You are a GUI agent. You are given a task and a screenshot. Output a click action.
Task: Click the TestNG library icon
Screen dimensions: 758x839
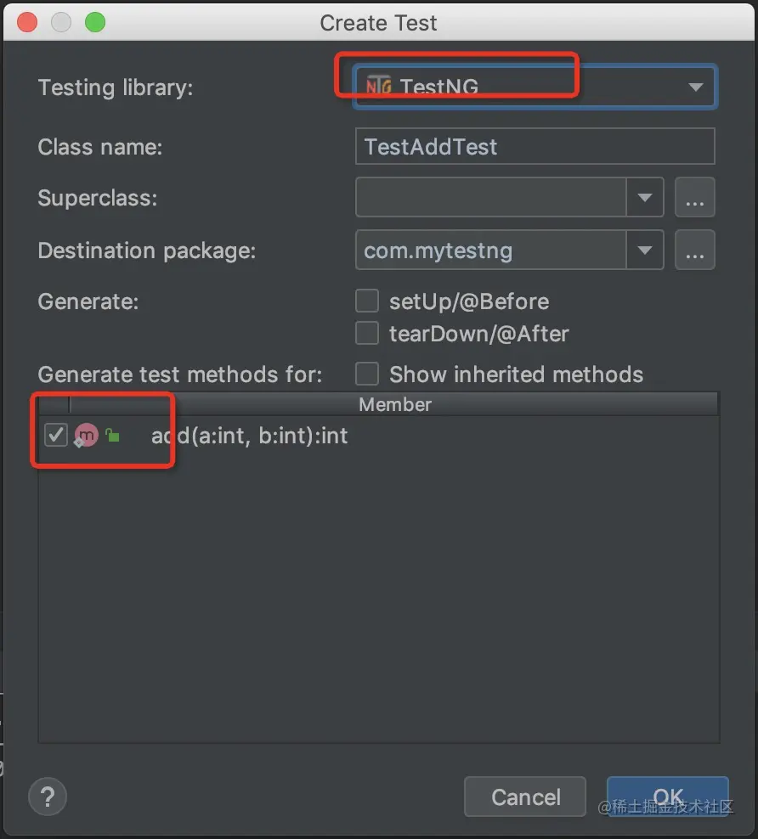pos(379,86)
